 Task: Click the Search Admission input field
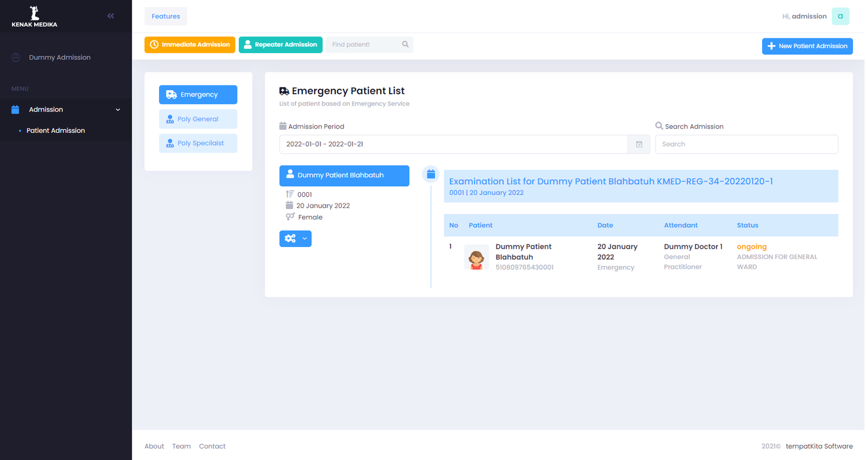coord(746,144)
